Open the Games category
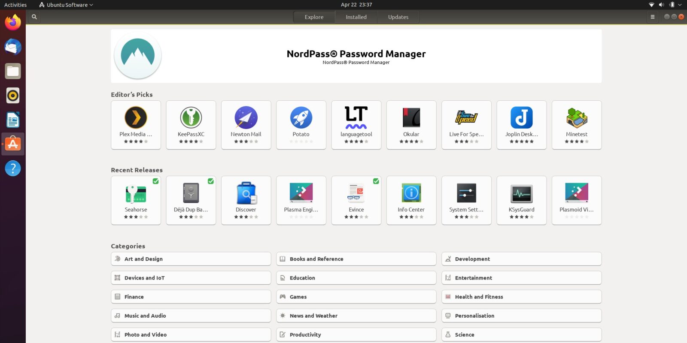This screenshot has width=687, height=343. [356, 297]
